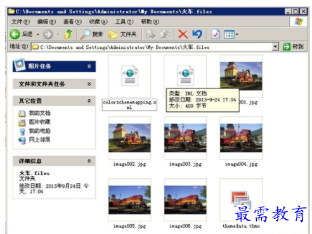Open the Help (帮助) menu
The image size is (312, 234).
pyautogui.click(x=150, y=22)
